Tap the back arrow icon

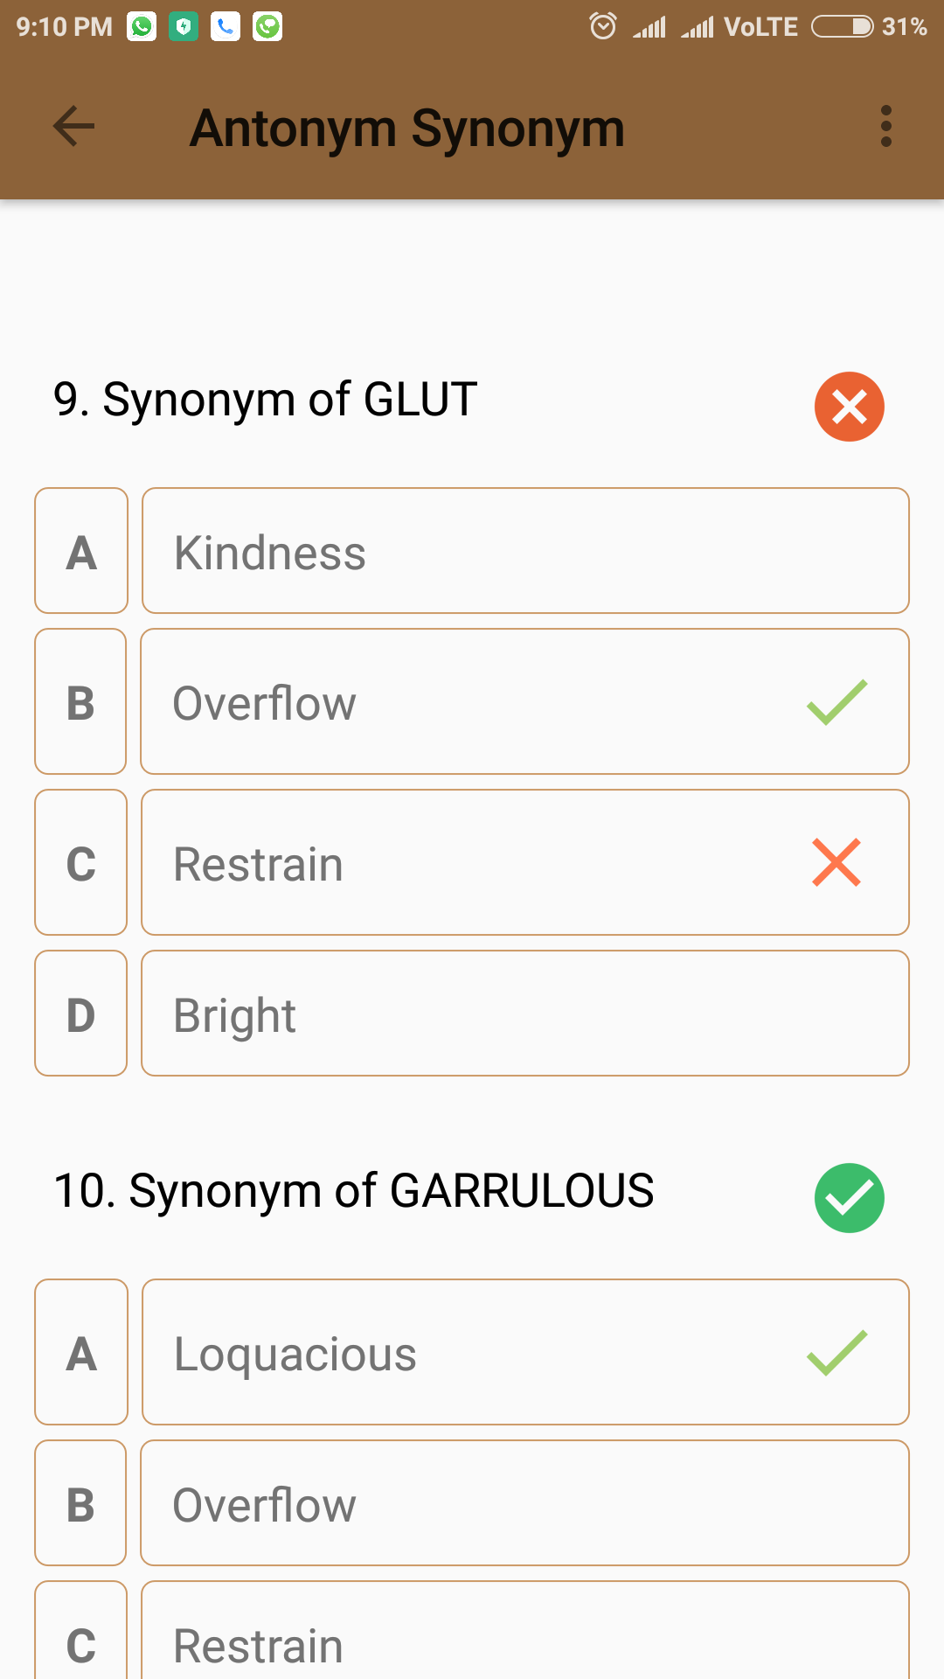coord(74,127)
